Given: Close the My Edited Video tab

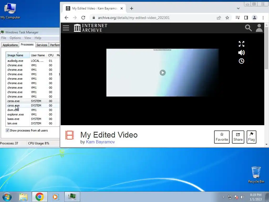Looking at the screenshot, I should tap(121, 8).
